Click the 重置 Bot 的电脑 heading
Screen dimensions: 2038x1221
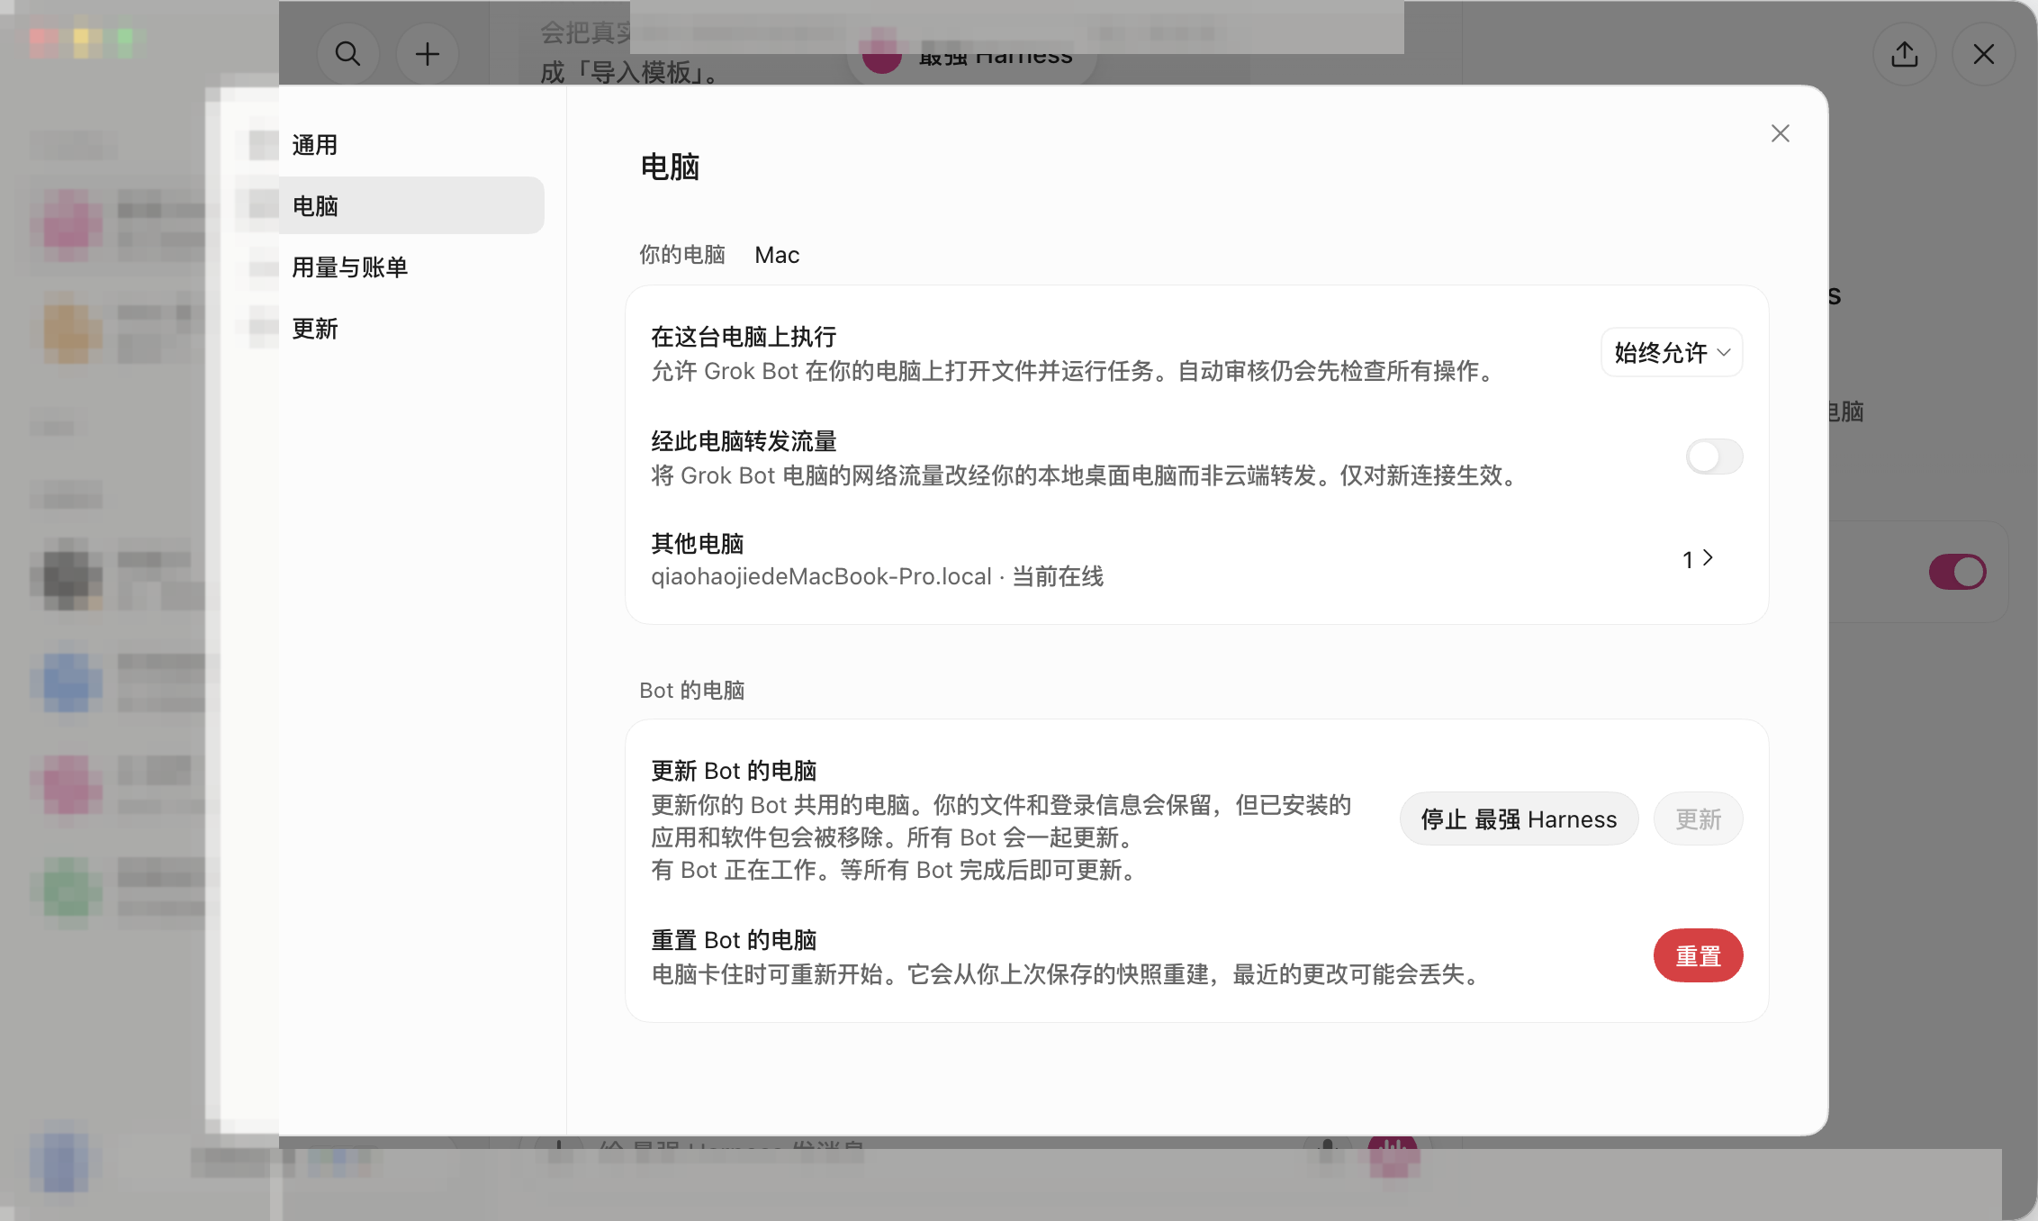734,940
